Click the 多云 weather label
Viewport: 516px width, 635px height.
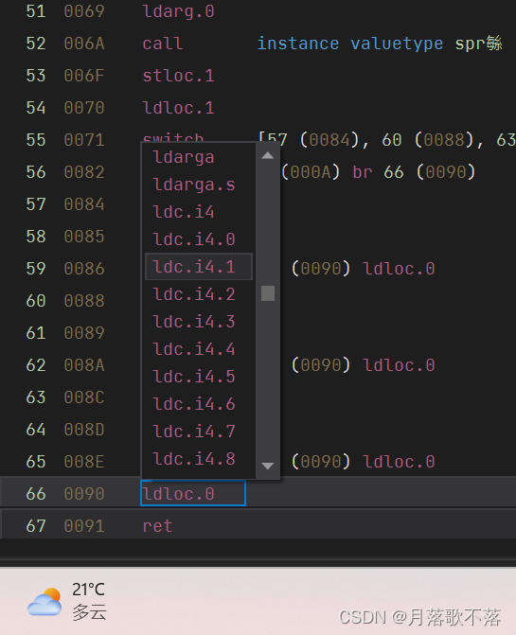click(89, 612)
